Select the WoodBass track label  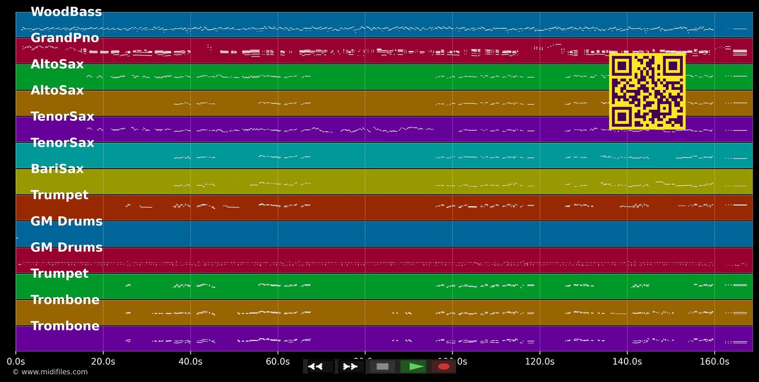point(66,12)
